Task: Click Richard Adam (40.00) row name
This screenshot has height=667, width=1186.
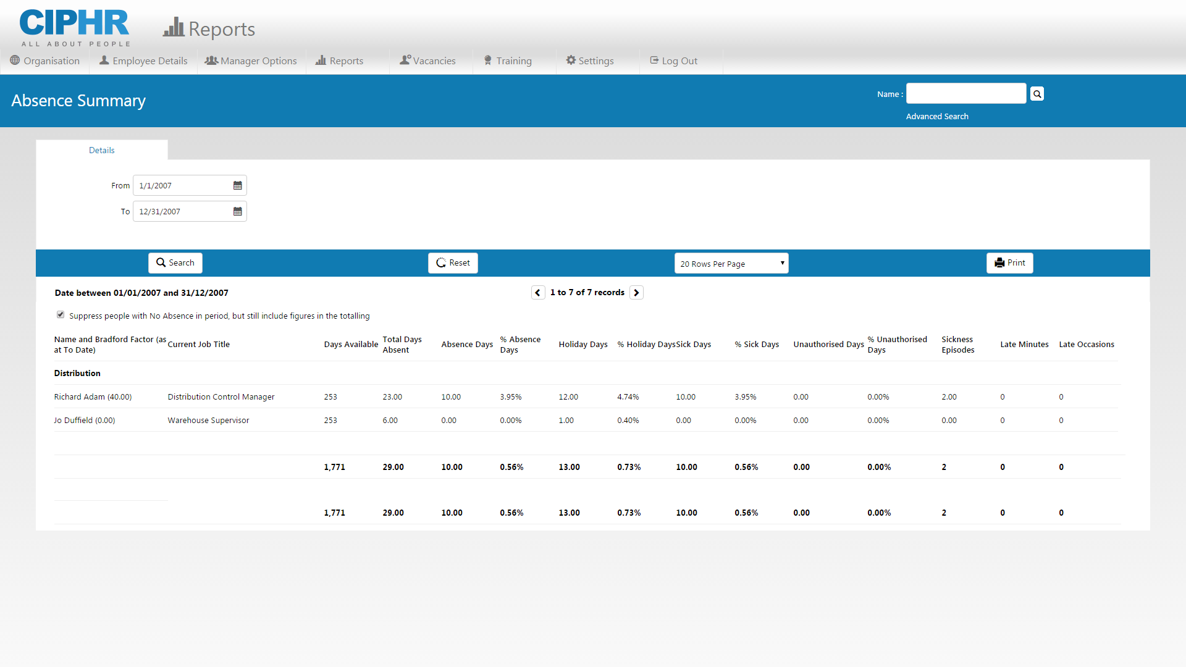Action: (93, 397)
